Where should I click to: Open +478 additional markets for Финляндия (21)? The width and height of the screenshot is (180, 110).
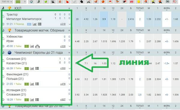pos(63,84)
